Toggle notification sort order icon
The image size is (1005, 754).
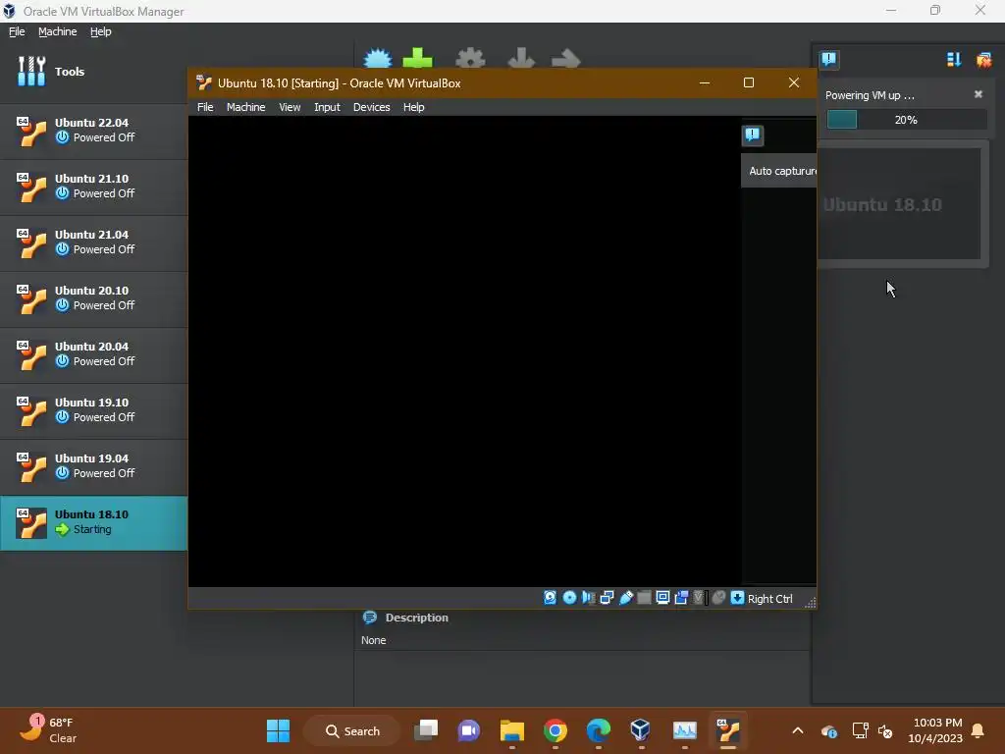(954, 60)
